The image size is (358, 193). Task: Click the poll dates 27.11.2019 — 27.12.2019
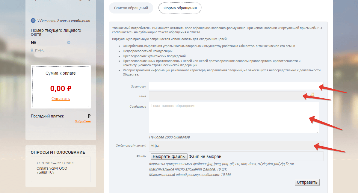(x=55, y=163)
